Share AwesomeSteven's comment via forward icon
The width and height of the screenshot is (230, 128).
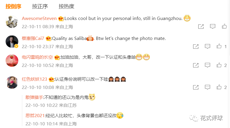tap(201, 26)
